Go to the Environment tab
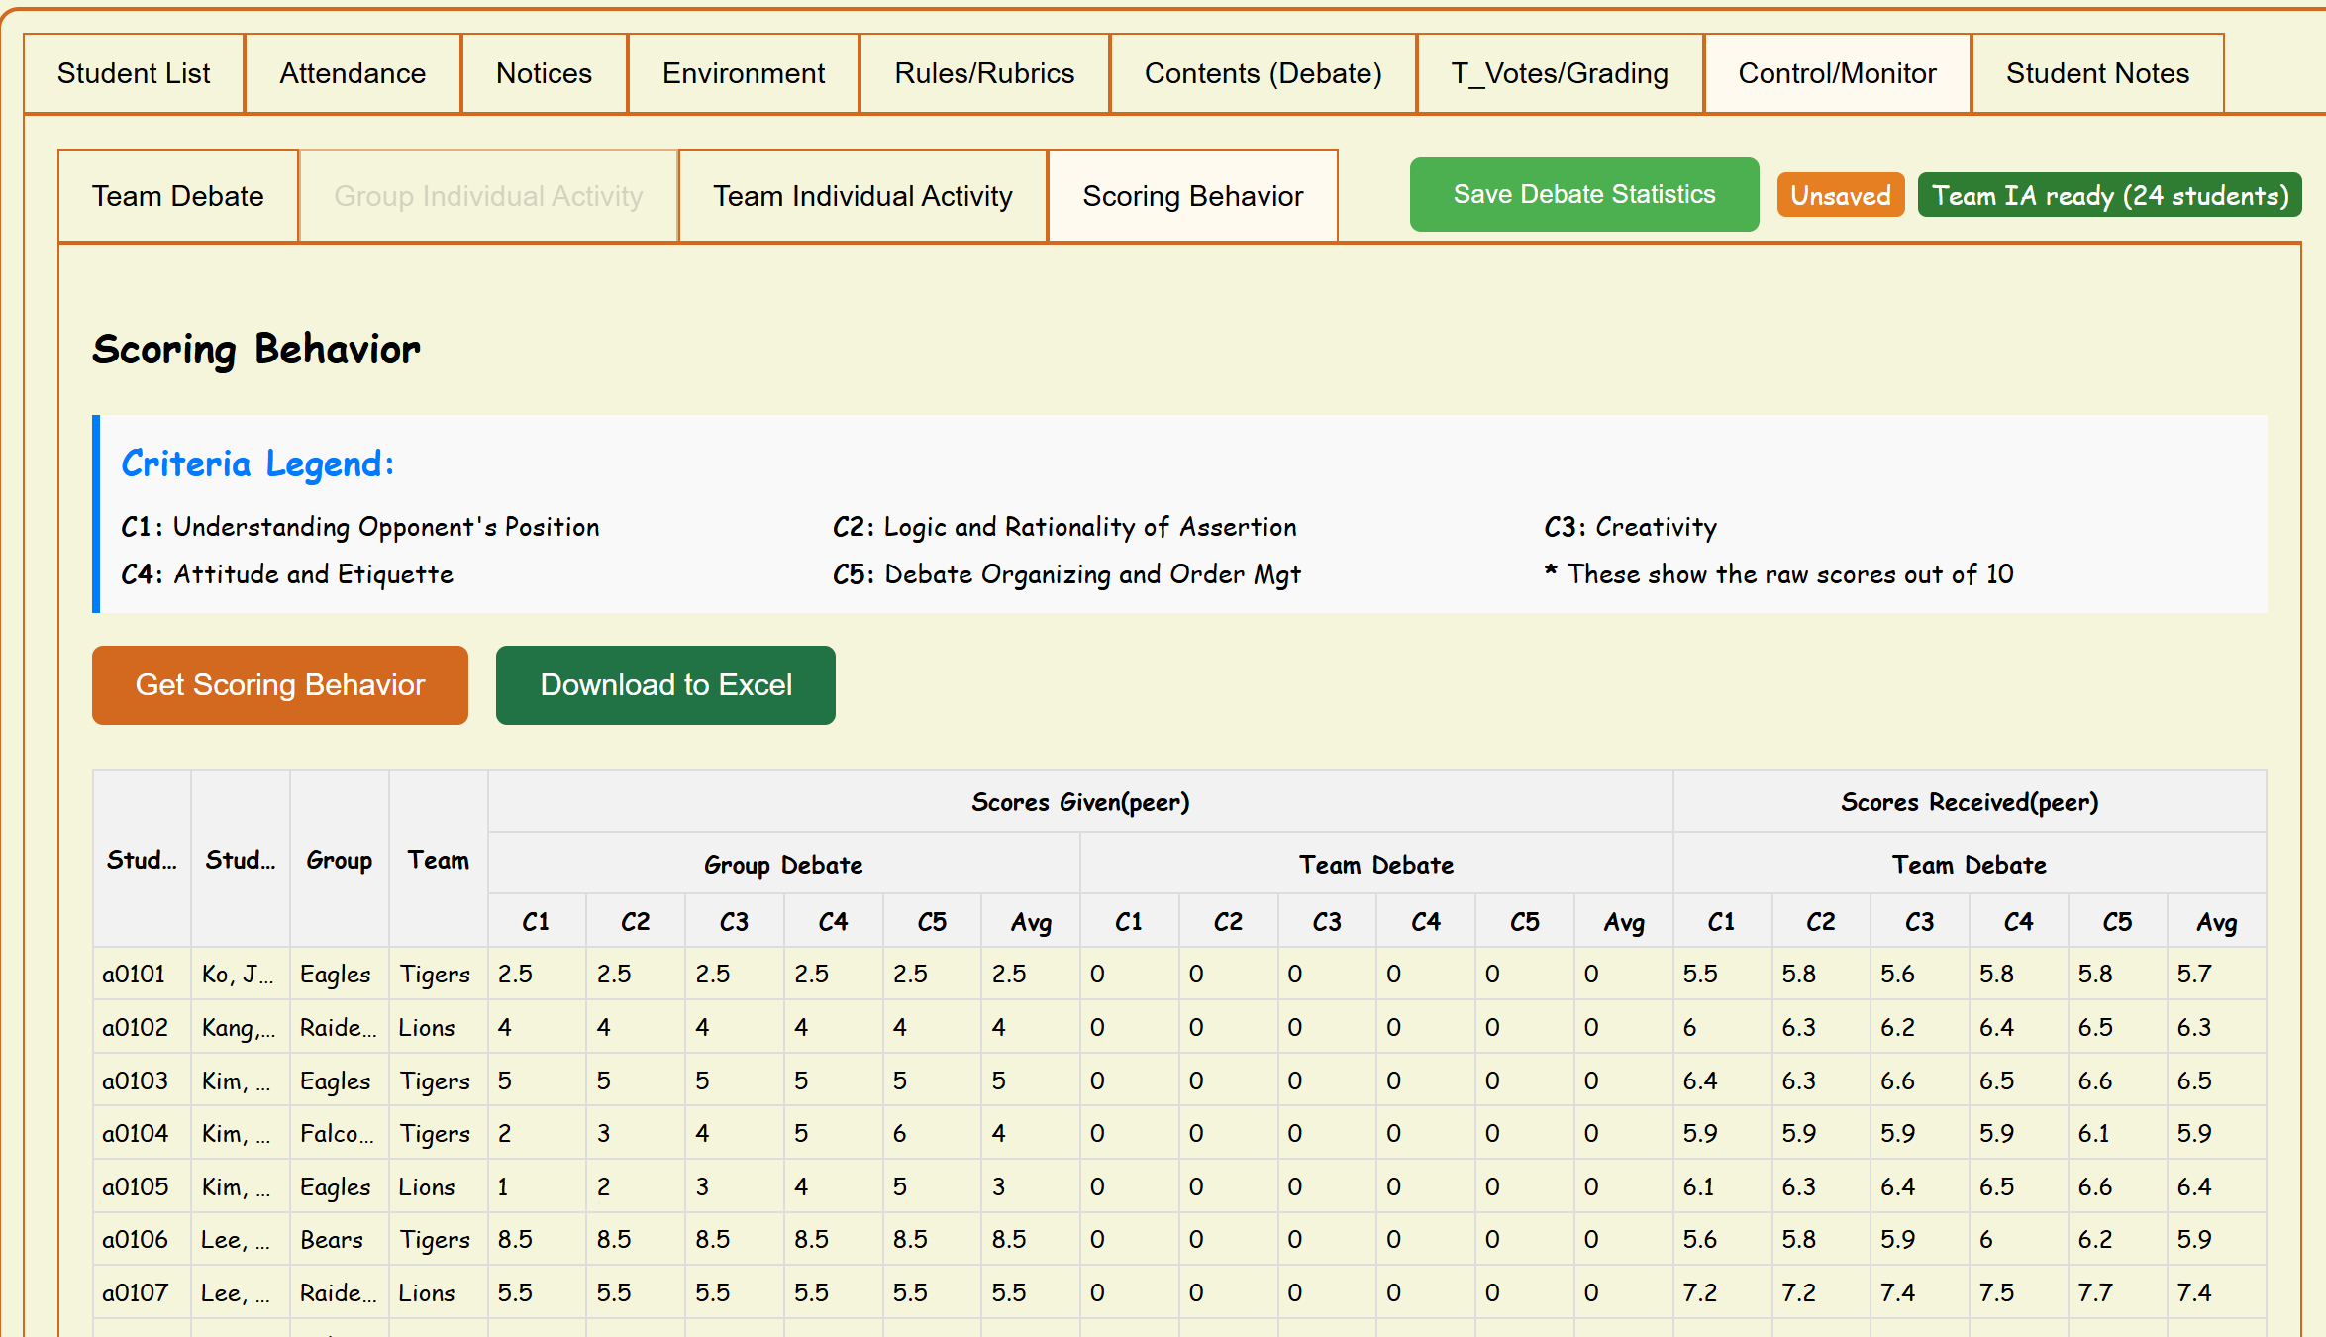 (x=744, y=73)
